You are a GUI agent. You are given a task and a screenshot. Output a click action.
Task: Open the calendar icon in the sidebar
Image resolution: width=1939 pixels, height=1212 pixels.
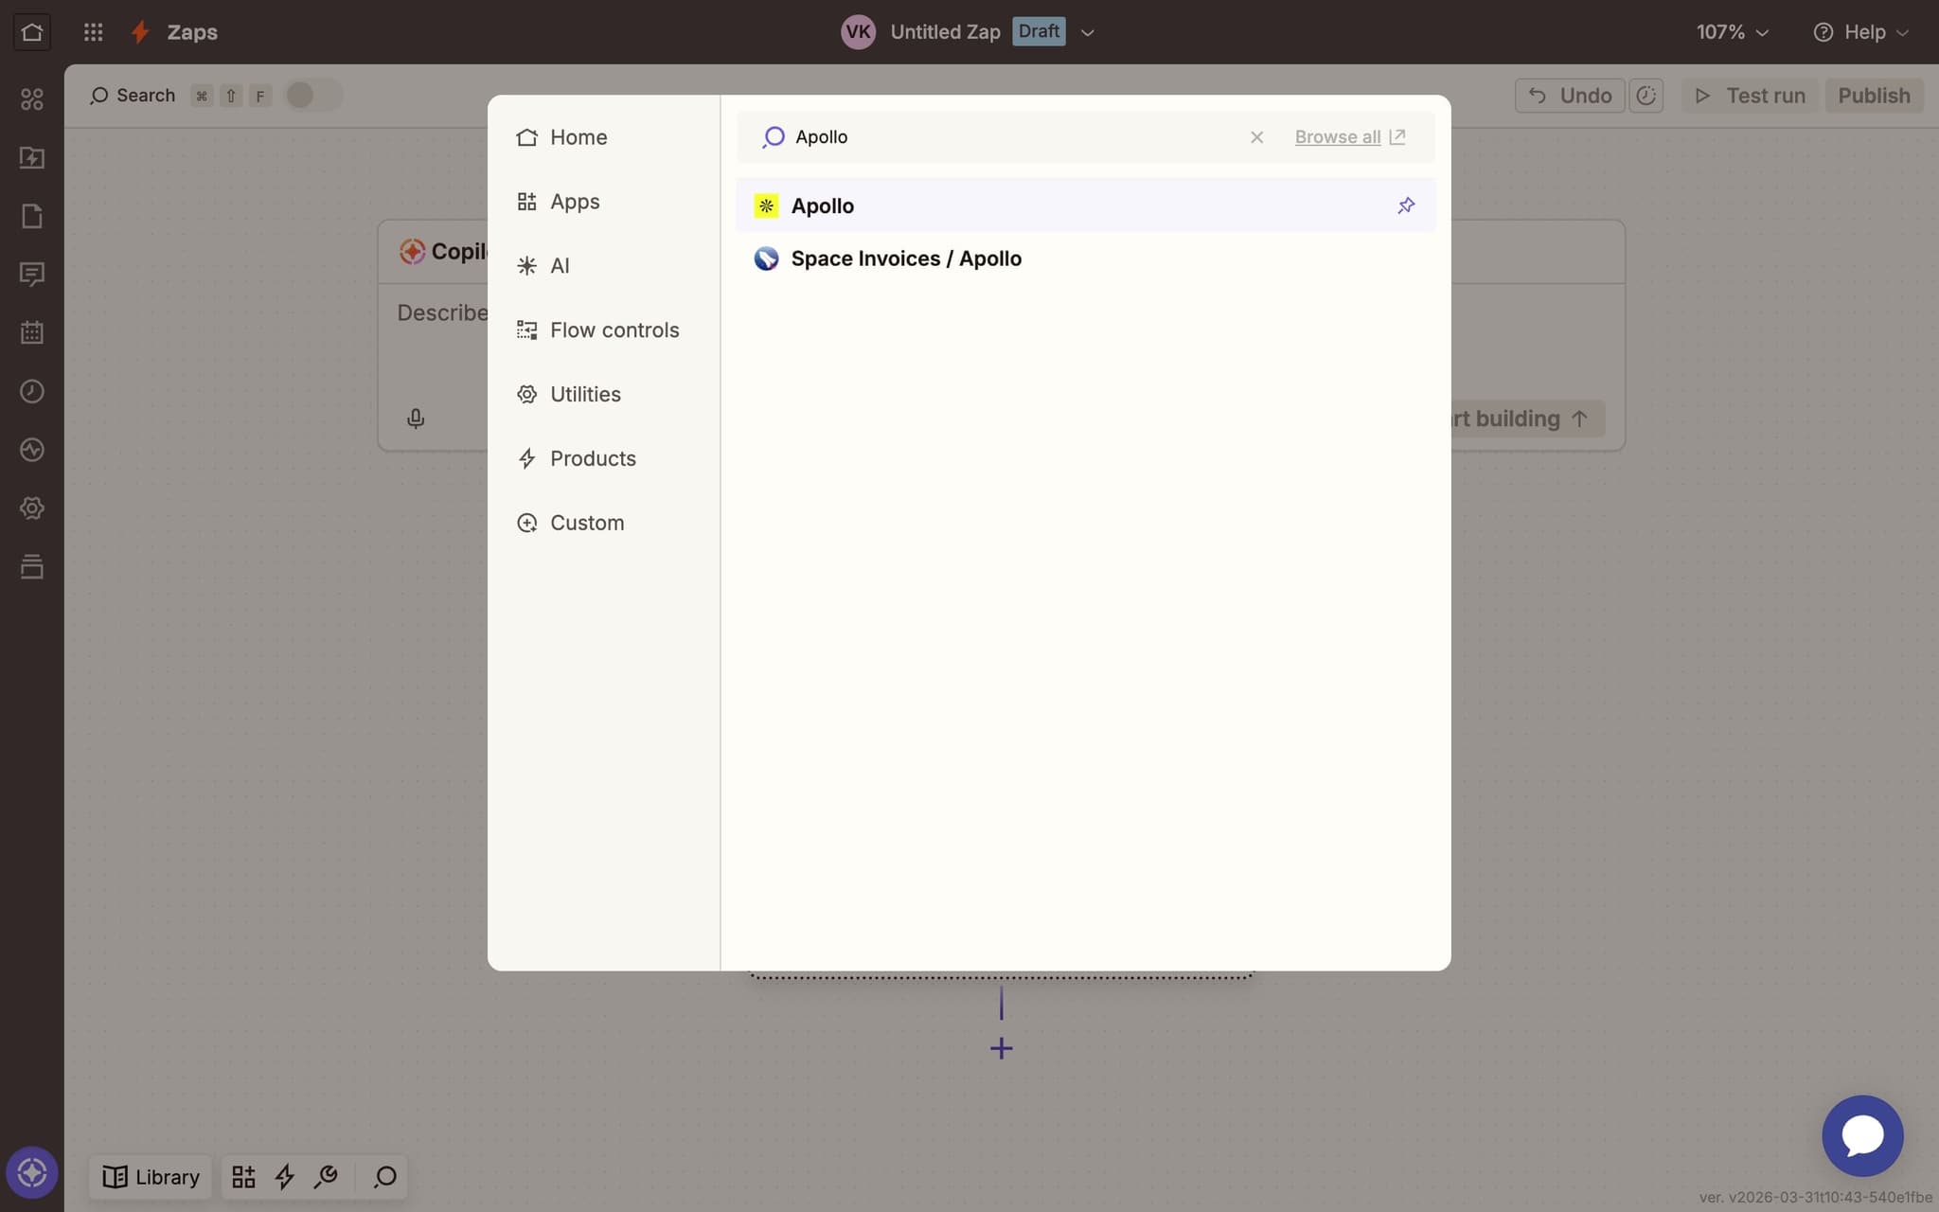[x=32, y=332]
